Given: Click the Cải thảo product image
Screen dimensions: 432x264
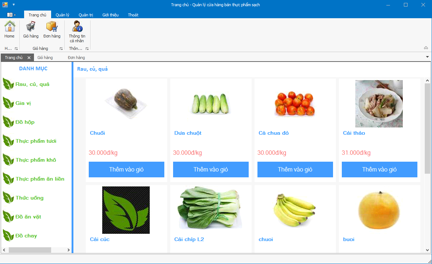Looking at the screenshot, I should [379, 103].
